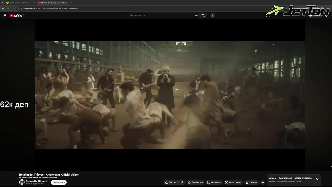Switch to the JetTon Games tab
Screen dimensions: 332x187
coord(20,3)
